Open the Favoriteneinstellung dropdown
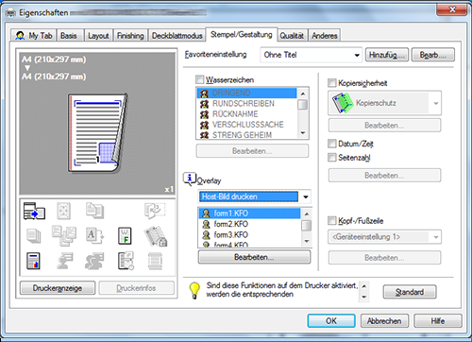The image size is (472, 342). pyautogui.click(x=312, y=55)
